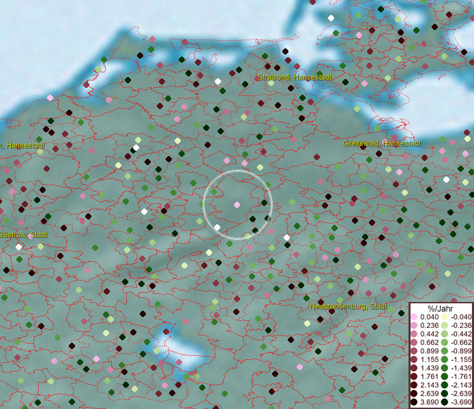Select the Neubrandenburg, Stadt map label
474x409 pixels.
[349, 306]
